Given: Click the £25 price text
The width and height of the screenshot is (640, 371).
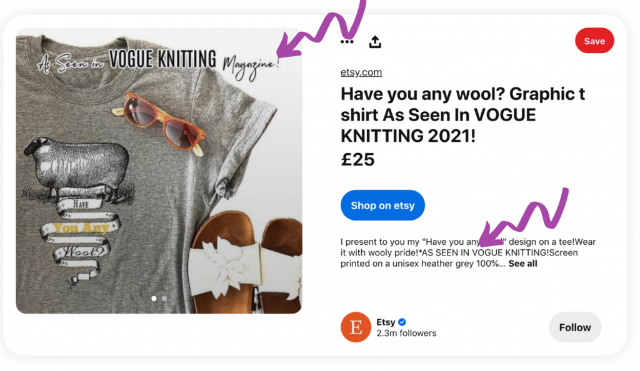Looking at the screenshot, I should pos(357,159).
